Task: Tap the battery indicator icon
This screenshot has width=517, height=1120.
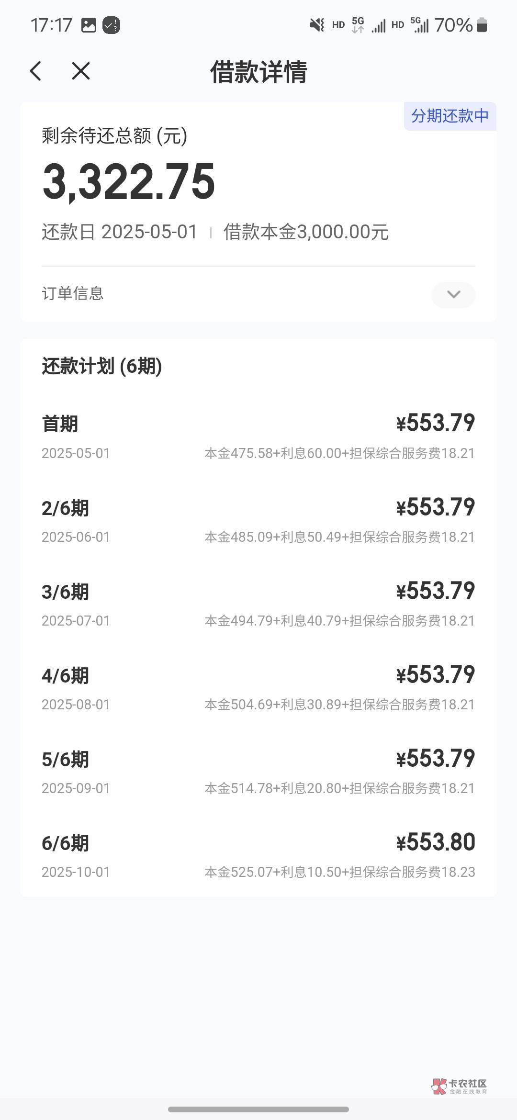Action: pos(482,25)
